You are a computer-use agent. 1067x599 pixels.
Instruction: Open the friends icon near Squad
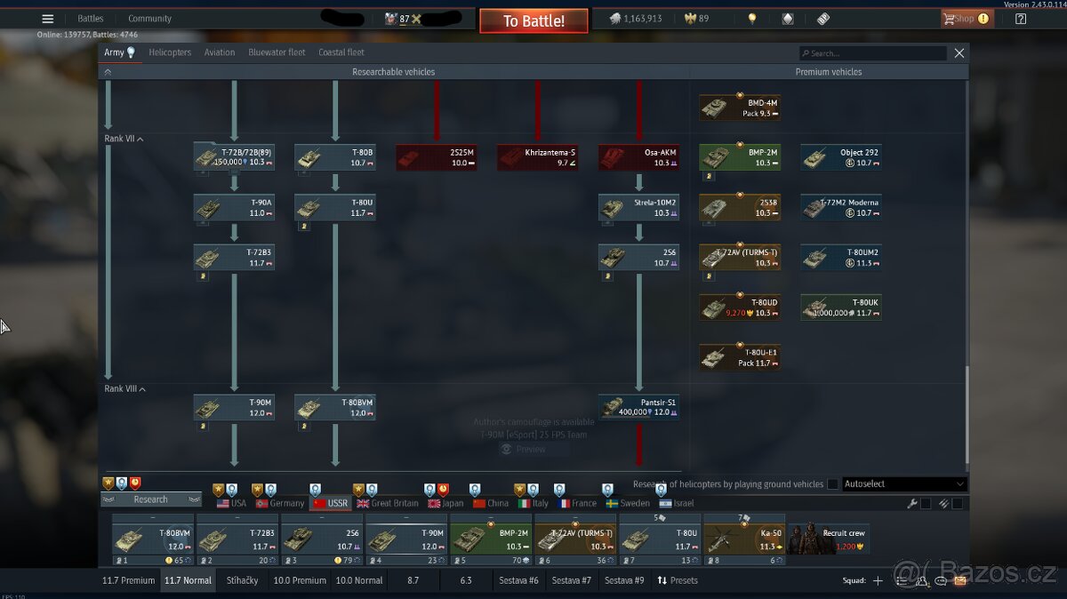[x=921, y=580]
